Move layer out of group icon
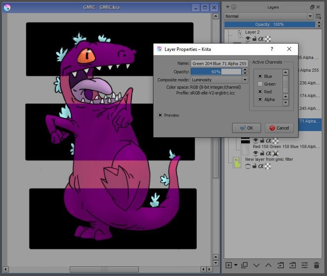 point(280,265)
